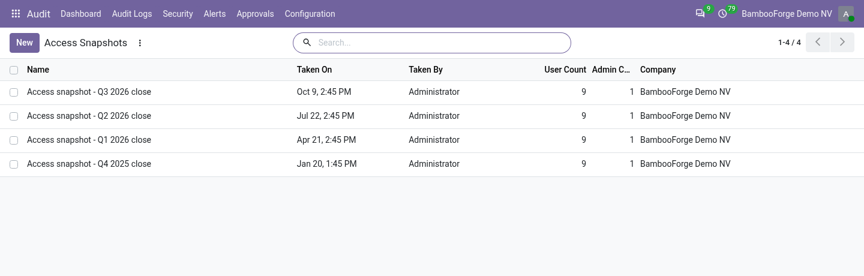The width and height of the screenshot is (864, 276).
Task: Toggle the select-all header checkbox
Action: tap(14, 70)
